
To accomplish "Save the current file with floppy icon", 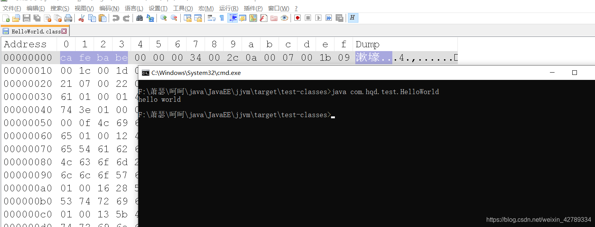I will [x=26, y=18].
